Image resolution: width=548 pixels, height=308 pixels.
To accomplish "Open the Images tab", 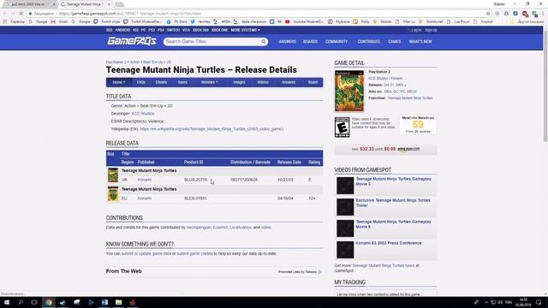I will click(239, 82).
